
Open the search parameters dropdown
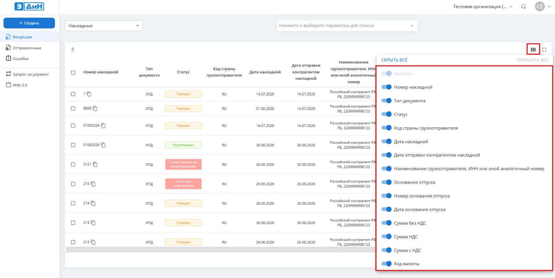347,26
